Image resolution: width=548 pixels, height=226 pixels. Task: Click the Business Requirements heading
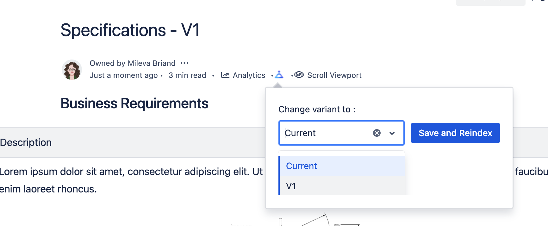pos(134,104)
